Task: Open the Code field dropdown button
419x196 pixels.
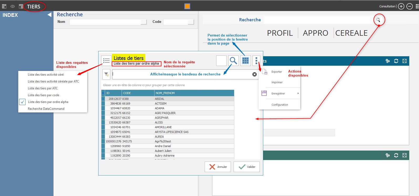Action: pos(191,22)
